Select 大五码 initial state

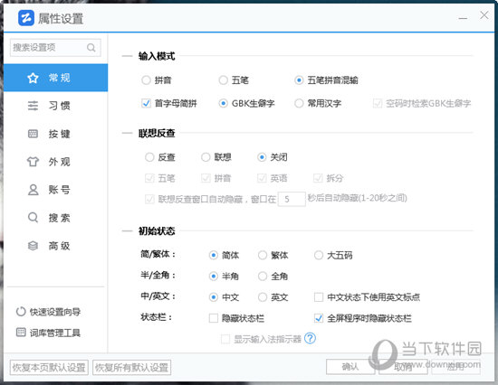pyautogui.click(x=319, y=255)
